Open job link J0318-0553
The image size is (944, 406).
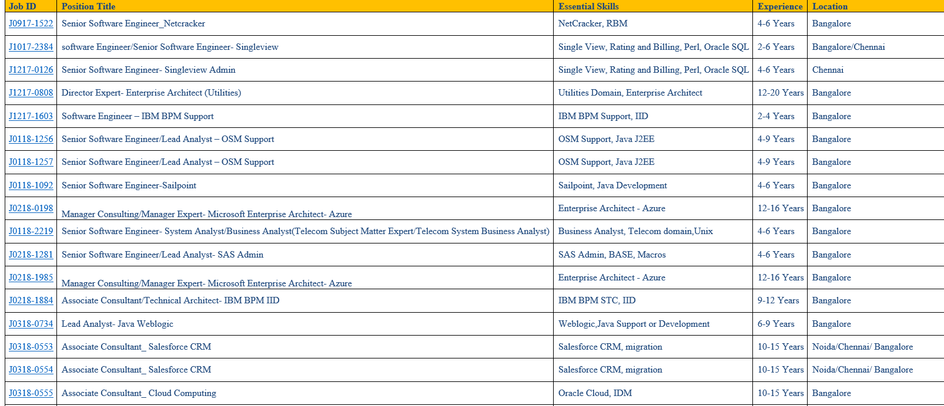pyautogui.click(x=31, y=347)
